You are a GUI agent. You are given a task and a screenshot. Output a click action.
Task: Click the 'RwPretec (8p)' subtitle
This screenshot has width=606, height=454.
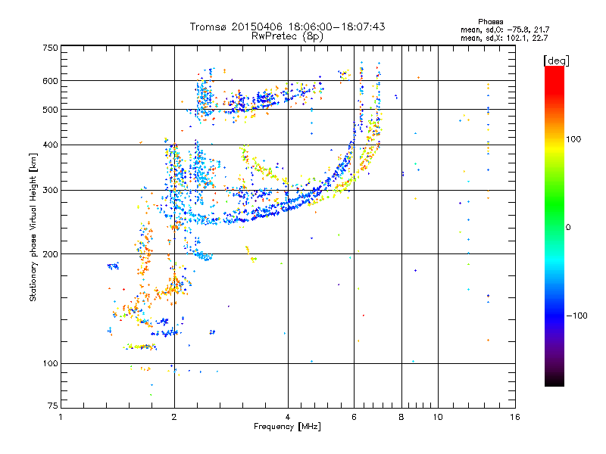coord(287,36)
